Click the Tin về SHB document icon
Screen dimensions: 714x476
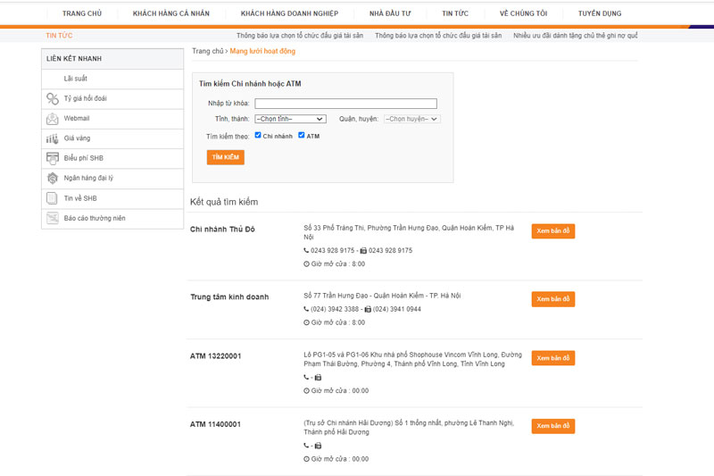(x=53, y=197)
